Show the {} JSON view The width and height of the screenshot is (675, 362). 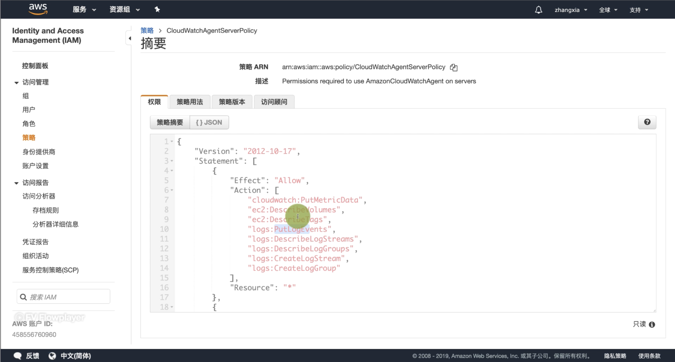point(209,122)
